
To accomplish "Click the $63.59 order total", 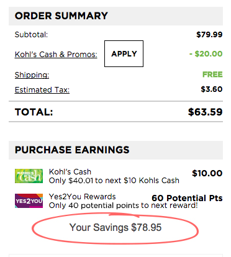I will [205, 112].
